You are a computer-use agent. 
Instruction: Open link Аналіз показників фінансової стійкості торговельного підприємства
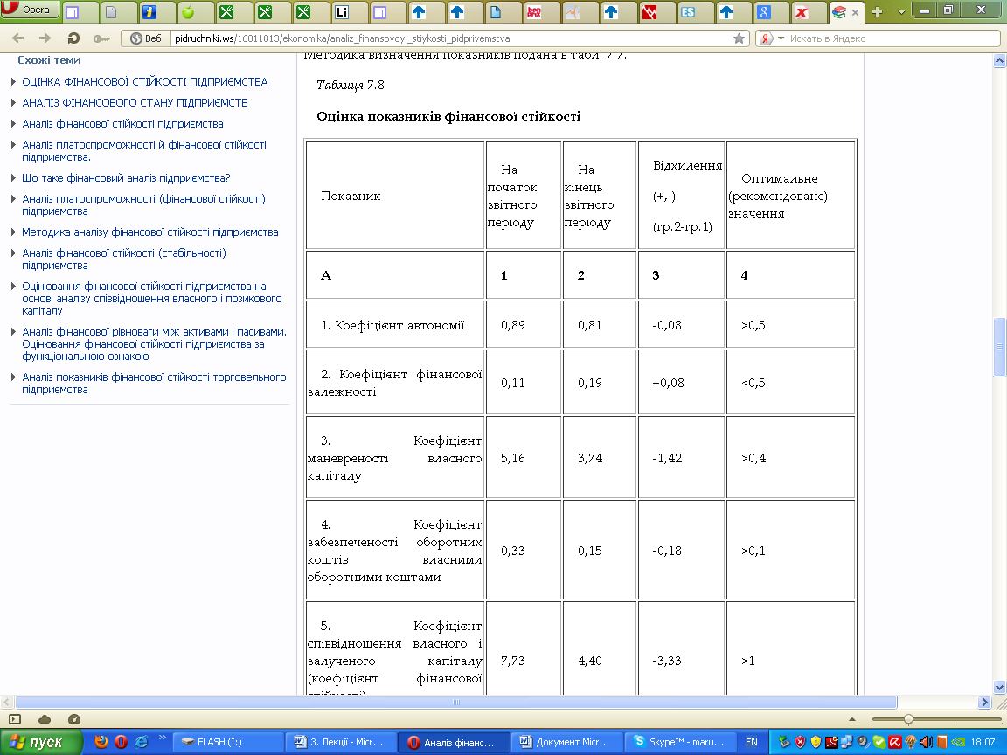pyautogui.click(x=154, y=384)
